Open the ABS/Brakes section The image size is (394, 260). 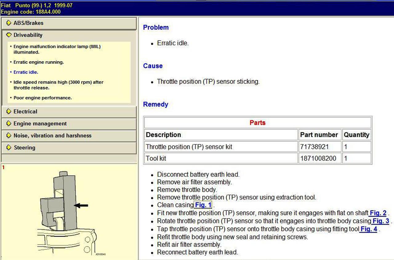tap(69, 23)
